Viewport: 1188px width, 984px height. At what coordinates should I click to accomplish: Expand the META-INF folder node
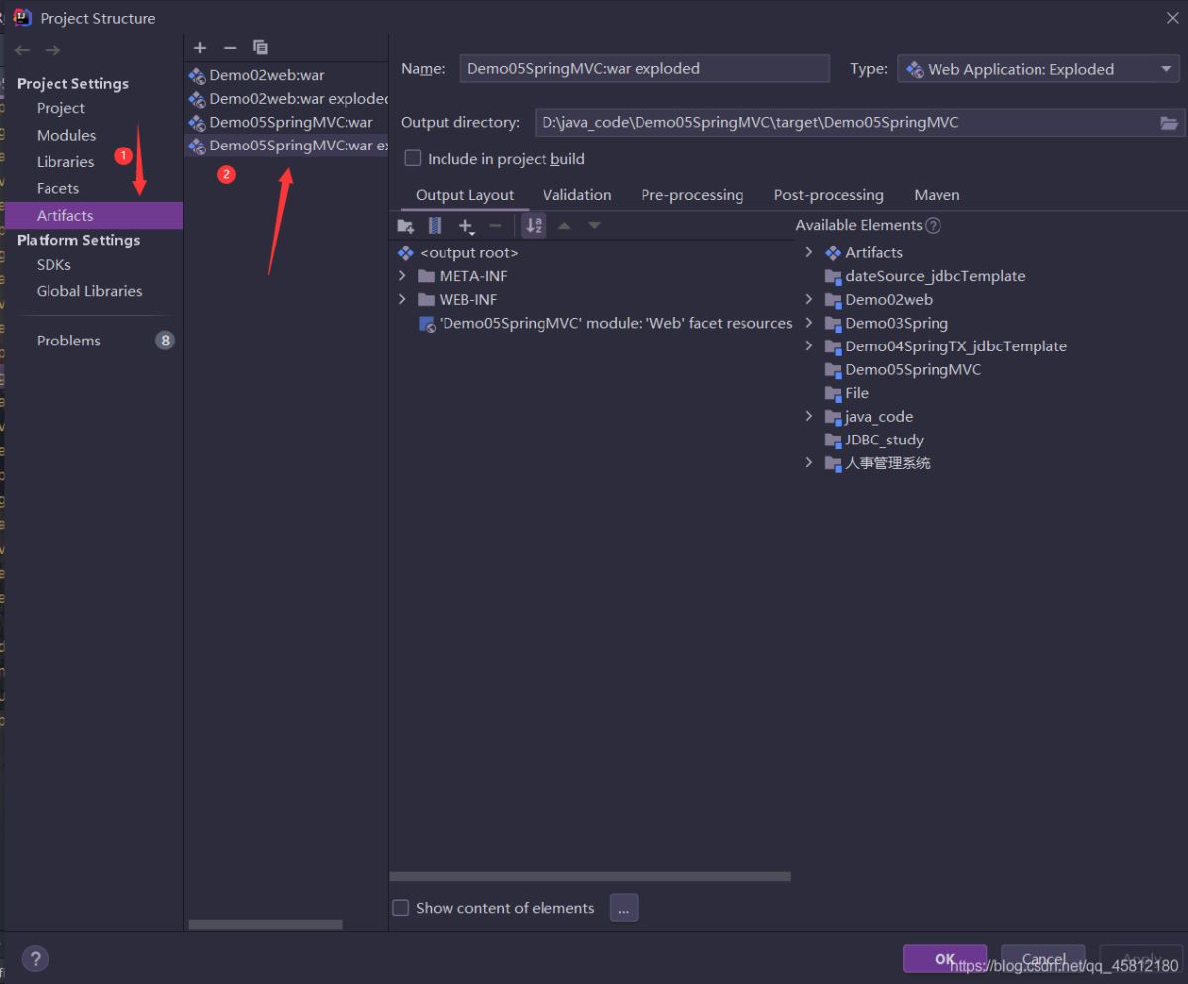(x=402, y=276)
